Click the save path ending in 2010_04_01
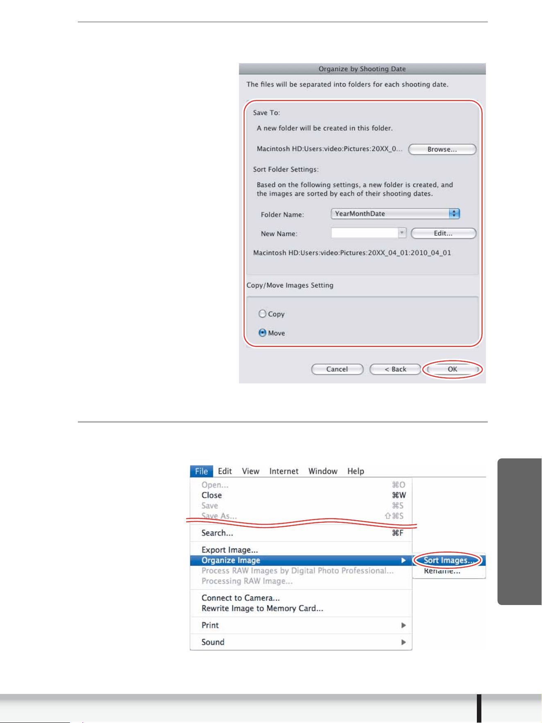The width and height of the screenshot is (542, 723). [352, 253]
